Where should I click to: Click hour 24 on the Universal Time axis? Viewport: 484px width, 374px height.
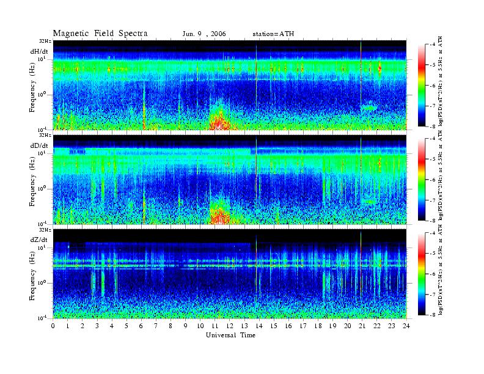pos(406,326)
